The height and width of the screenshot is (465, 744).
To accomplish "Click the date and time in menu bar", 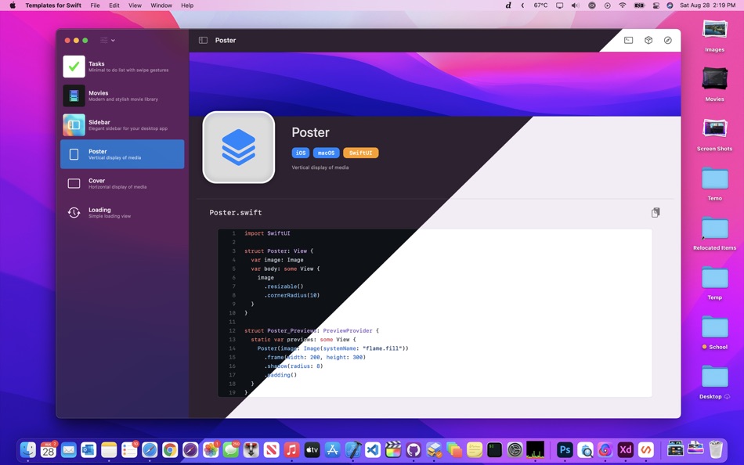I will pyautogui.click(x=707, y=5).
